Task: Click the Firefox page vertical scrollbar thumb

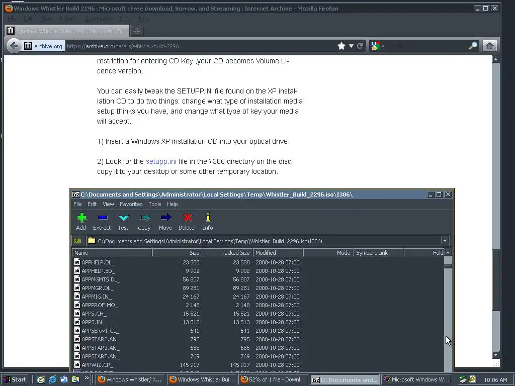Action: [x=495, y=280]
